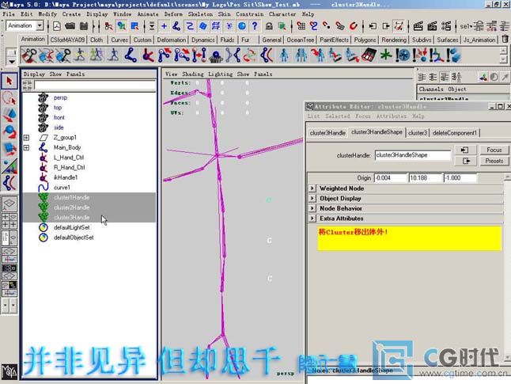Screen dimensions: 511x384
Task: Open Object menu in Channel Box
Action: pos(457,89)
